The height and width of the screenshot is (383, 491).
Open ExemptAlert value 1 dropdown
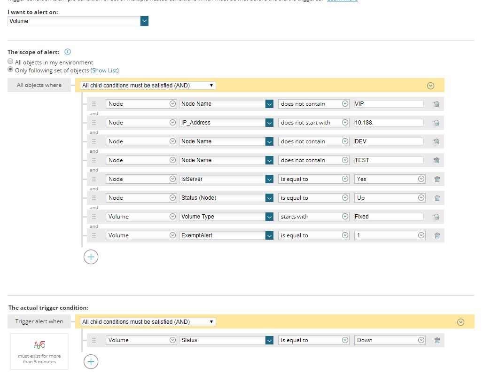(390, 235)
